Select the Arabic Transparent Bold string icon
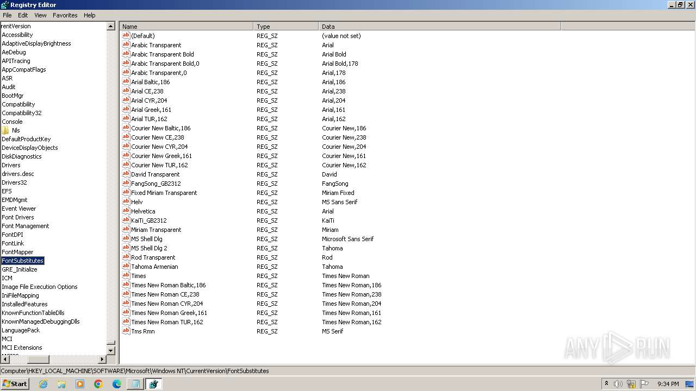Image resolution: width=696 pixels, height=391 pixels. pyautogui.click(x=126, y=54)
